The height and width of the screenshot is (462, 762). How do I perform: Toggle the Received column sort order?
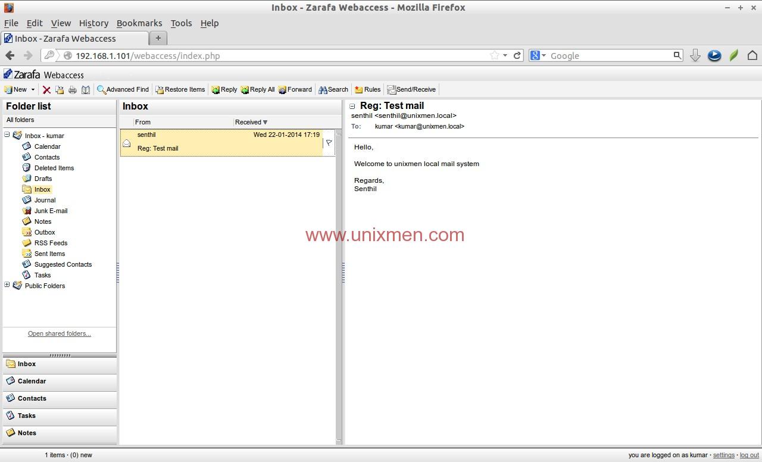[x=284, y=122]
